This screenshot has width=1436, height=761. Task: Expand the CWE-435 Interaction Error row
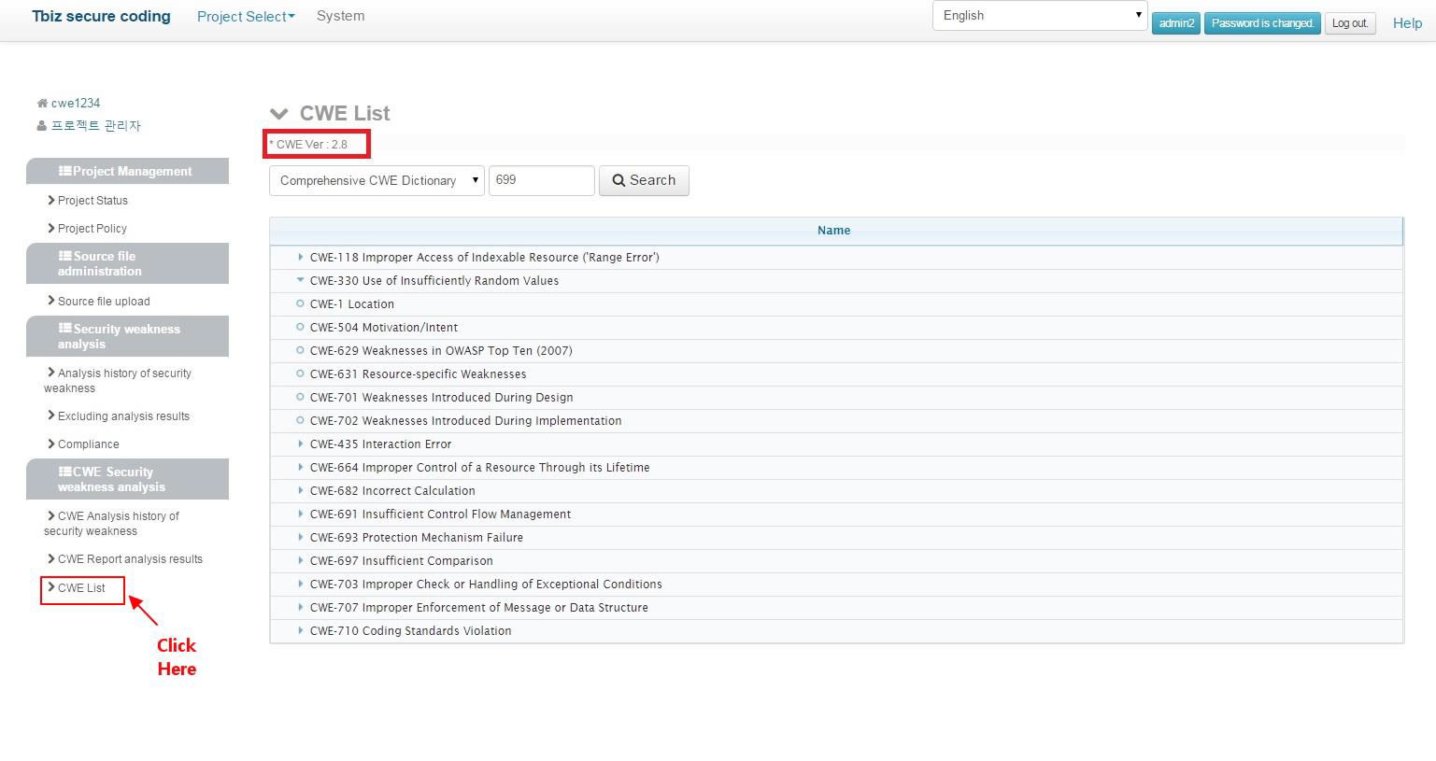[300, 444]
